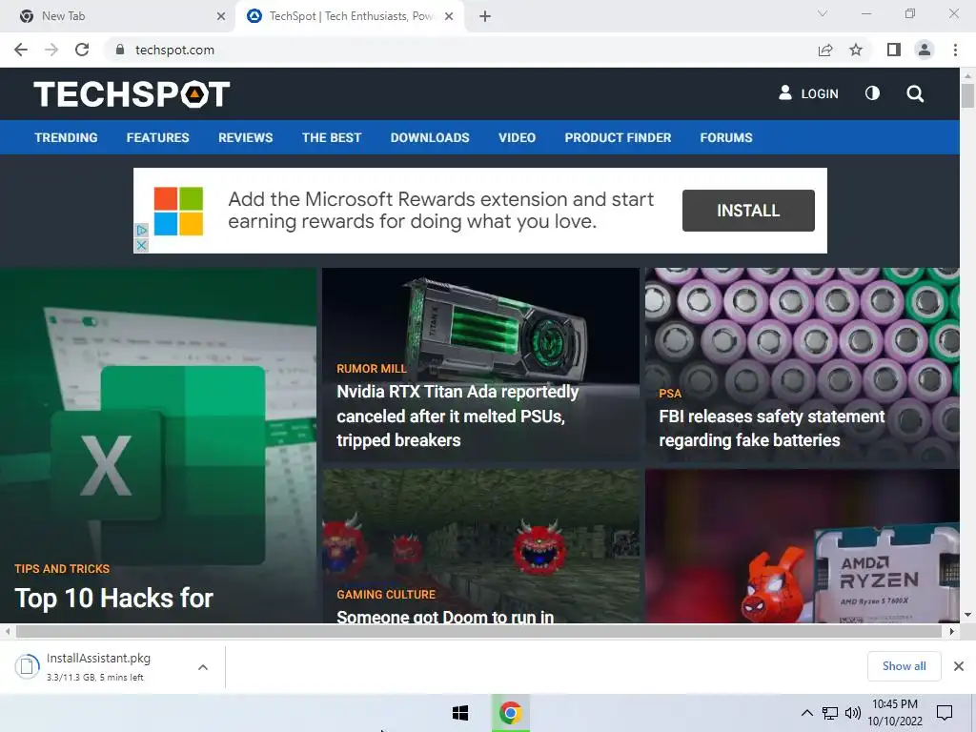
Task: Show hidden system tray icons
Action: click(x=806, y=713)
